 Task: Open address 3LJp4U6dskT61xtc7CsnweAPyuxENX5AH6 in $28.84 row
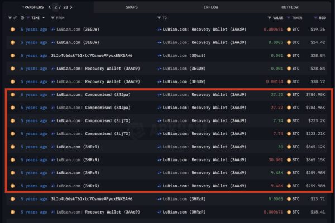click(x=92, y=55)
